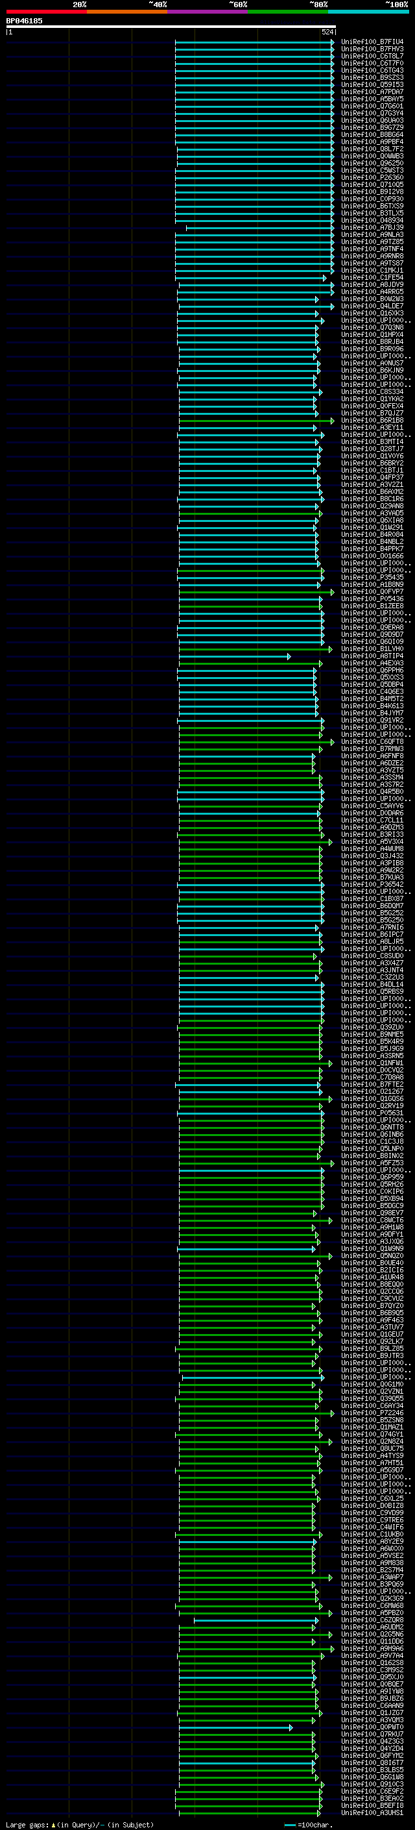
Task: Click cyan alignment bar for UniRef100_C6ZQR8
Action: pos(255,1620)
